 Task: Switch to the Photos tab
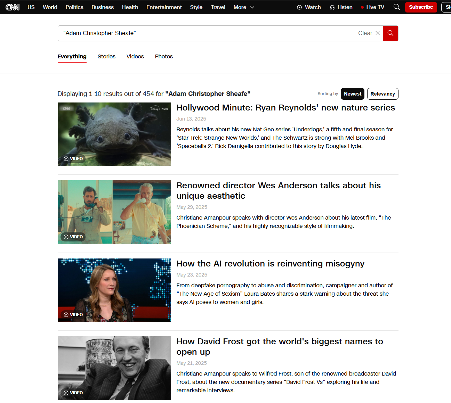(x=164, y=57)
